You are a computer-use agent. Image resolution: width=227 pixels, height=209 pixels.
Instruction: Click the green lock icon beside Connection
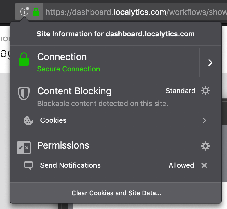coord(24,59)
